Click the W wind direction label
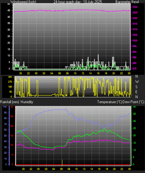 pos(137,82)
